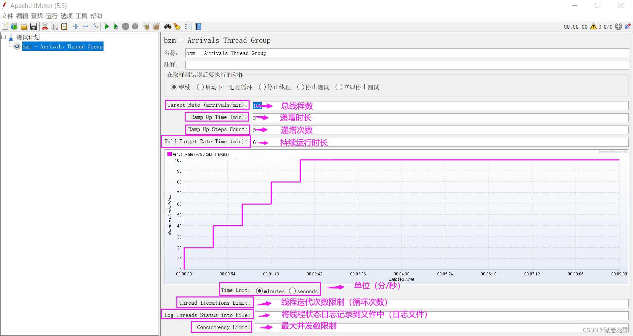
Task: Click the Concurrency Limit input field
Action: pos(442,327)
